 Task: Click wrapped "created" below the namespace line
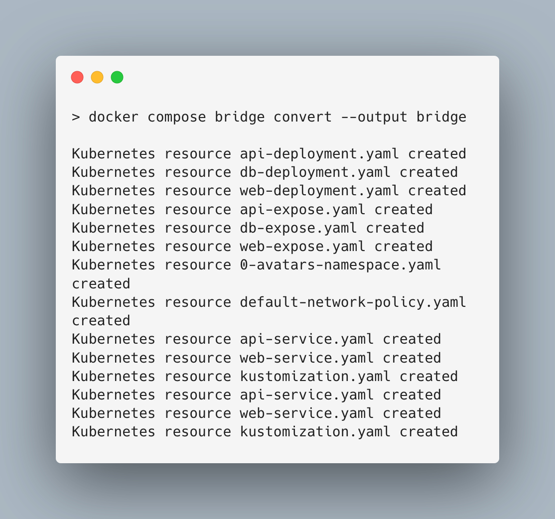(101, 283)
